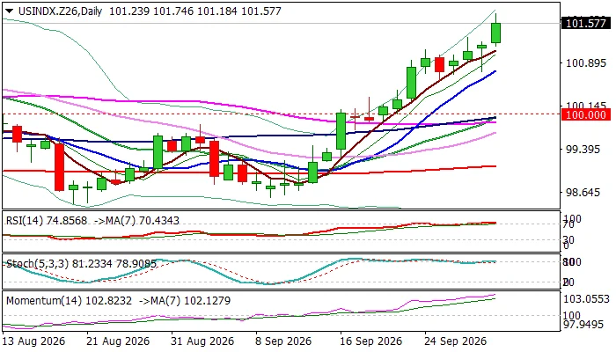Select the Momentum(14) 102.8232 indicator label

tap(70, 301)
